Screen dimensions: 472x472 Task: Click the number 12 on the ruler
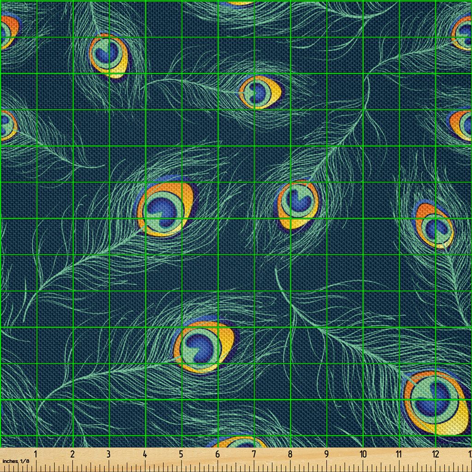click(435, 454)
